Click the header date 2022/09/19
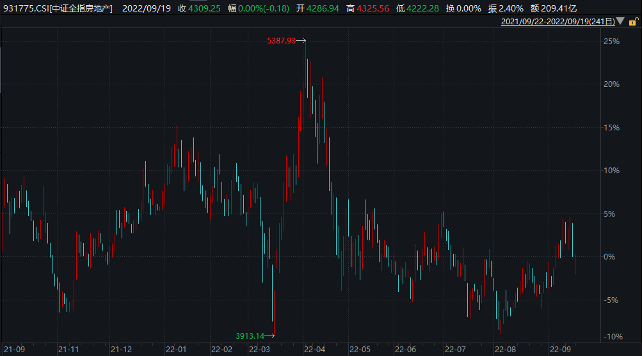 tap(147, 8)
